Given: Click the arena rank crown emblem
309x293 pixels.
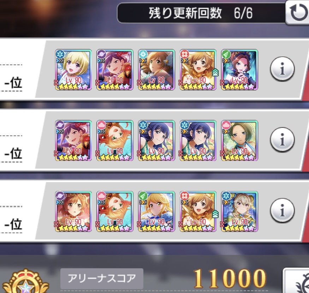Looking at the screenshot, I should tap(25, 281).
